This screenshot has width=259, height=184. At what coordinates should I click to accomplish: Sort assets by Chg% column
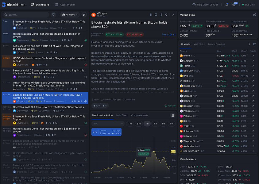pos(234,51)
